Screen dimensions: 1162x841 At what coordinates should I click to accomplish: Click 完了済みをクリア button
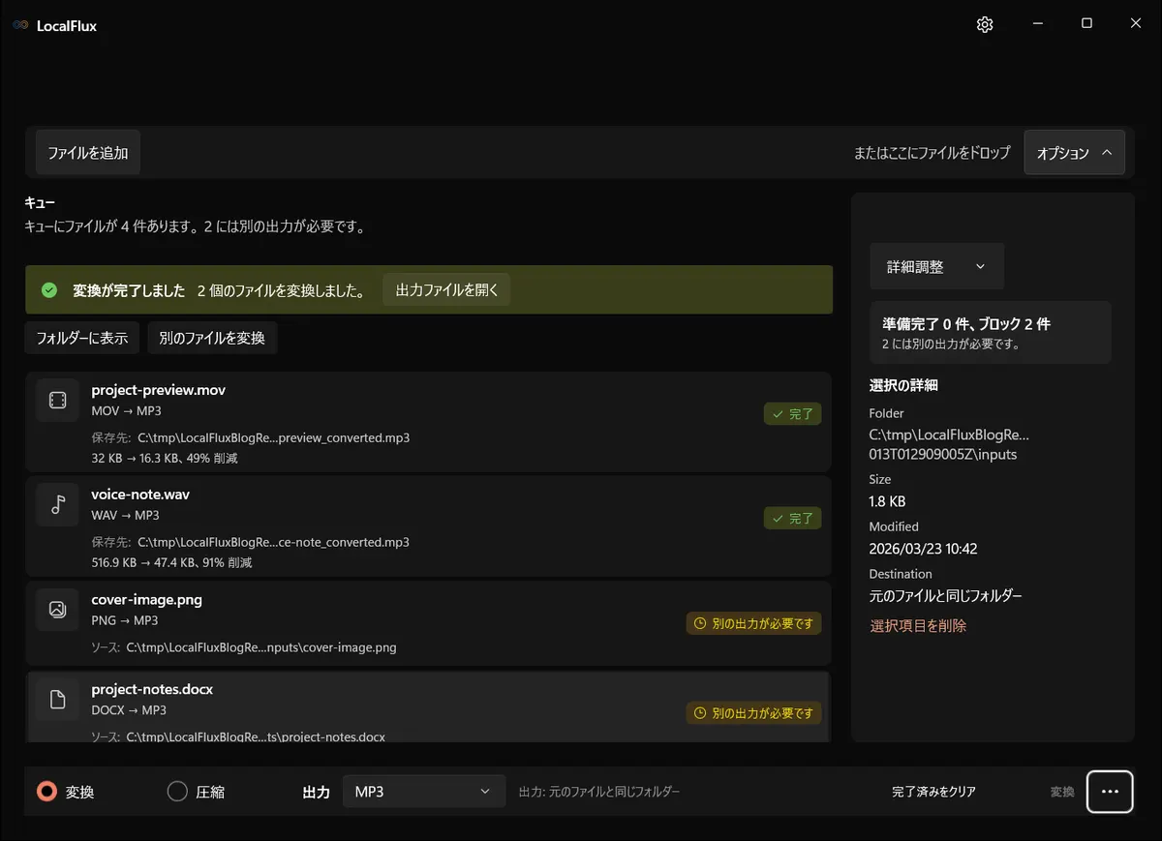933,792
